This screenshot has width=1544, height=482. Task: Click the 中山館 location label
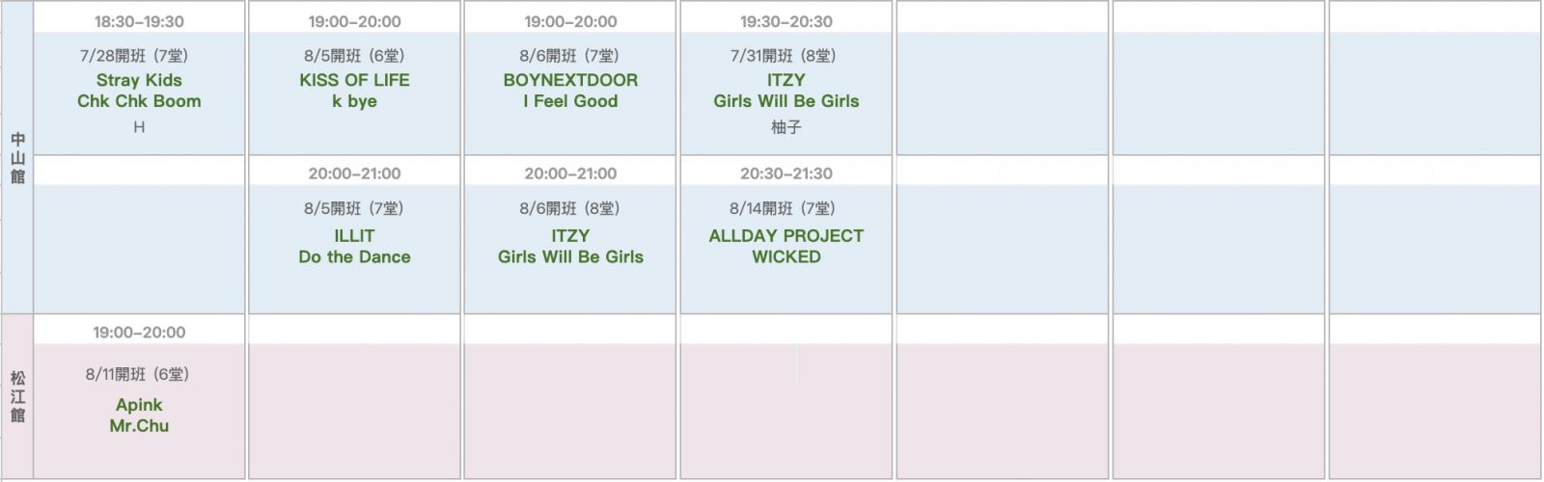(17, 158)
